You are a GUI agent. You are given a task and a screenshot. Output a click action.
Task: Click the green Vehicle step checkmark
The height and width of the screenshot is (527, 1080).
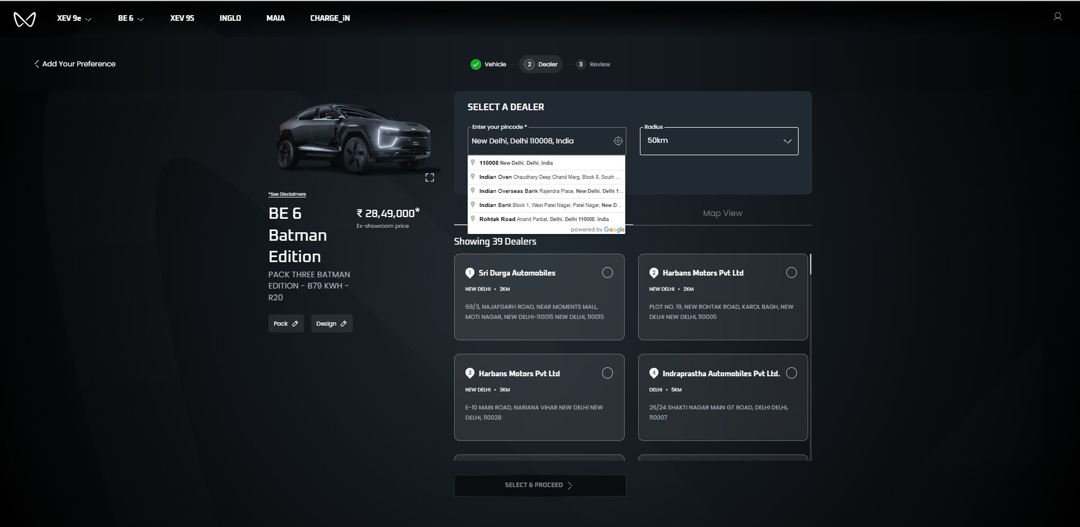coord(476,64)
